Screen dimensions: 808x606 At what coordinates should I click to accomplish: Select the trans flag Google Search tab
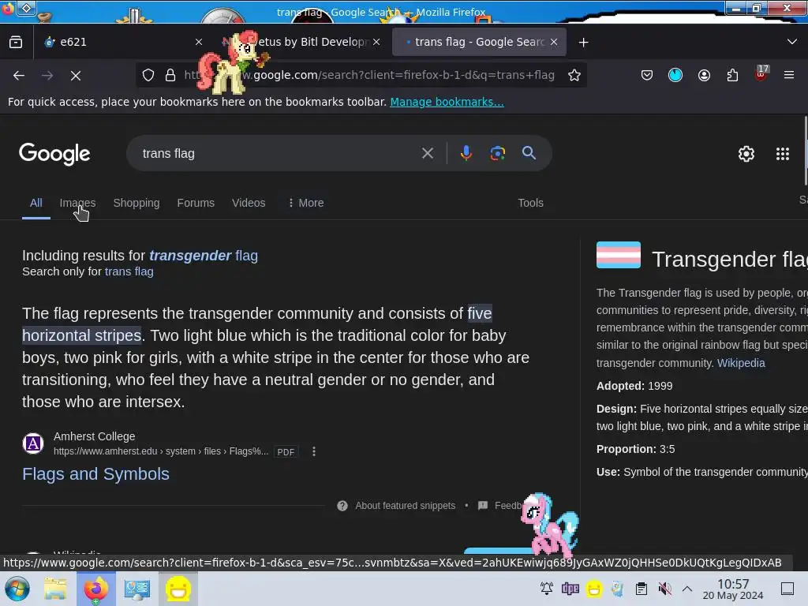click(x=479, y=43)
